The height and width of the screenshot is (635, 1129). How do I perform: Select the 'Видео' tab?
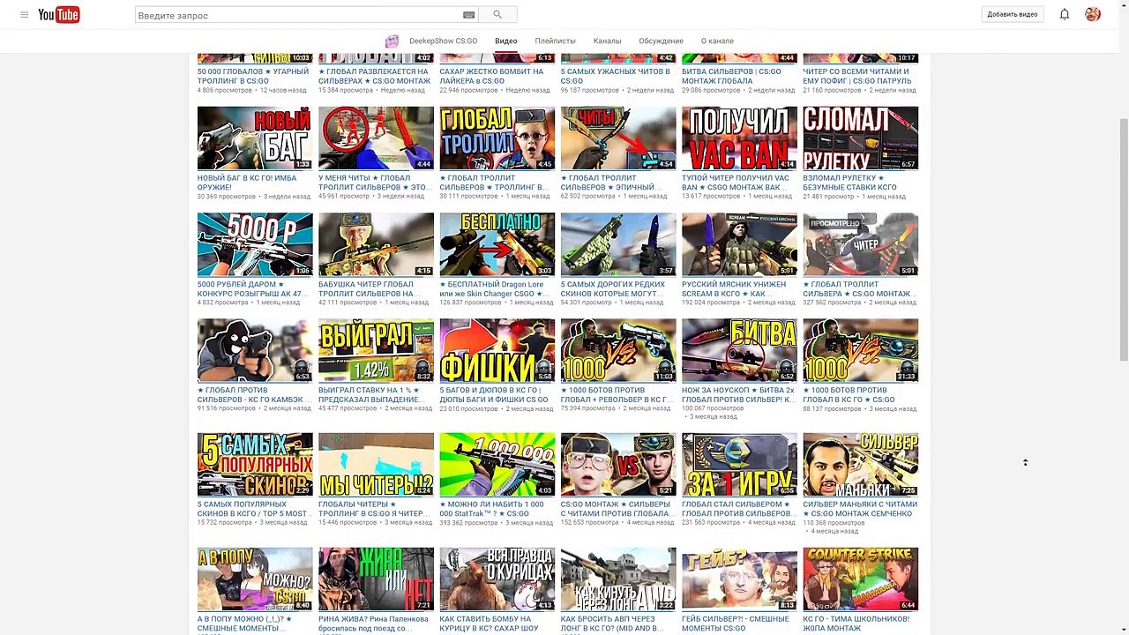coord(506,41)
